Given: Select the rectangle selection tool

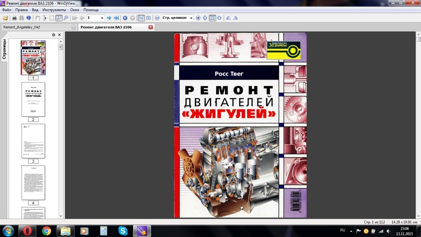Looking at the screenshot, I should coord(52,18).
